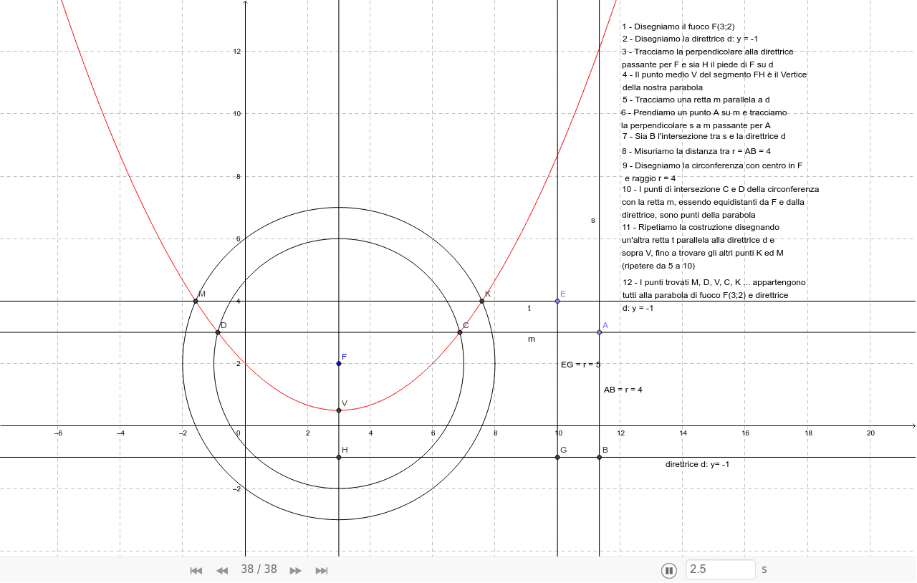Select the blue point A

point(598,332)
